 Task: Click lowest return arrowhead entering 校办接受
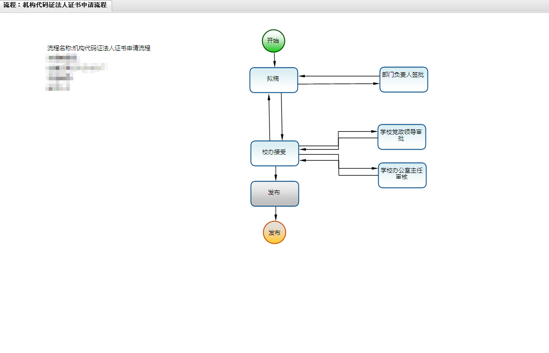pyautogui.click(x=302, y=161)
